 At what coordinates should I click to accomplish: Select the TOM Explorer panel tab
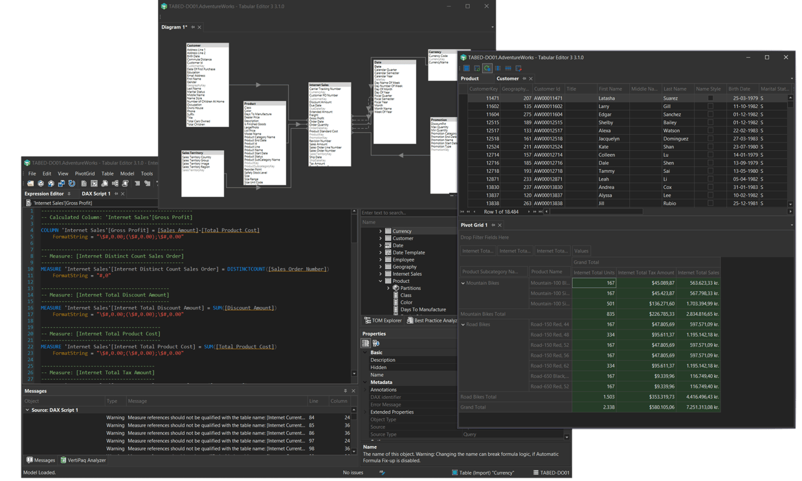[x=383, y=320]
